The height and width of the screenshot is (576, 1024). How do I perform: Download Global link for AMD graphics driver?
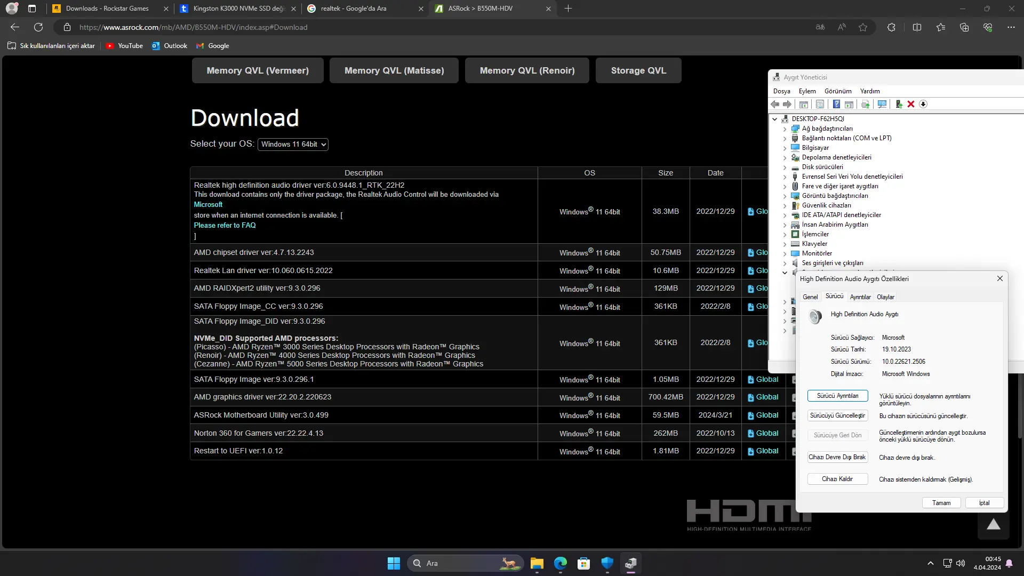763,397
